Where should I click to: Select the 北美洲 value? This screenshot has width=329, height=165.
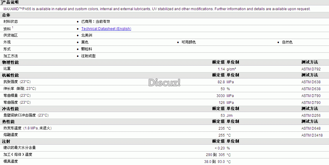click(87, 35)
